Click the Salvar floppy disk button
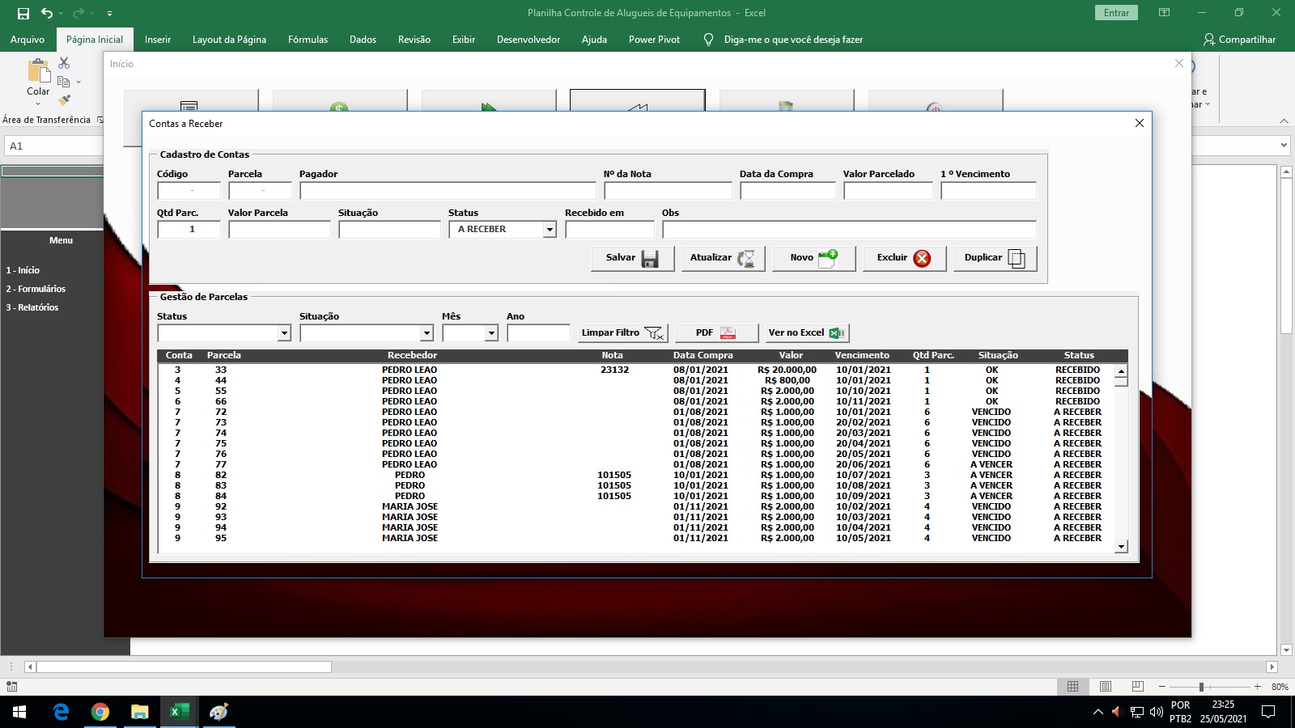 point(632,258)
